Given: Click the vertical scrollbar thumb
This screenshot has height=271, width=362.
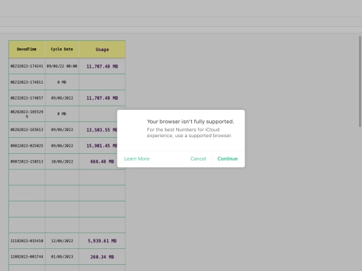Looking at the screenshot, I should [x=360, y=82].
